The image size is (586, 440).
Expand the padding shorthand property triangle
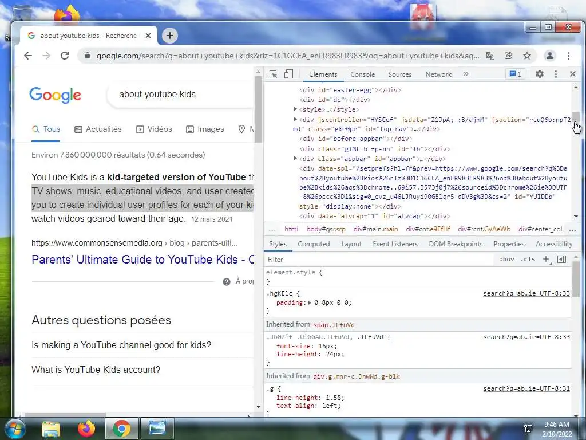(310, 302)
